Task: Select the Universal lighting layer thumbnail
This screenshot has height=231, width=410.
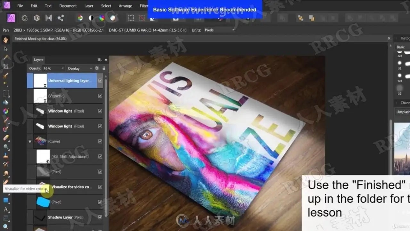Action: 40,81
